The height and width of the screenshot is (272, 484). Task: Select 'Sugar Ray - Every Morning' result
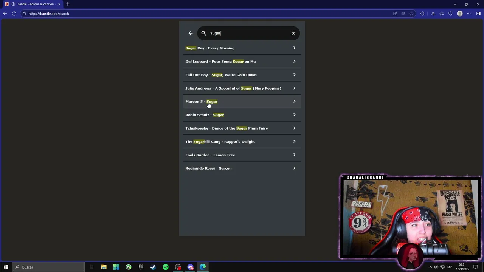tap(242, 48)
